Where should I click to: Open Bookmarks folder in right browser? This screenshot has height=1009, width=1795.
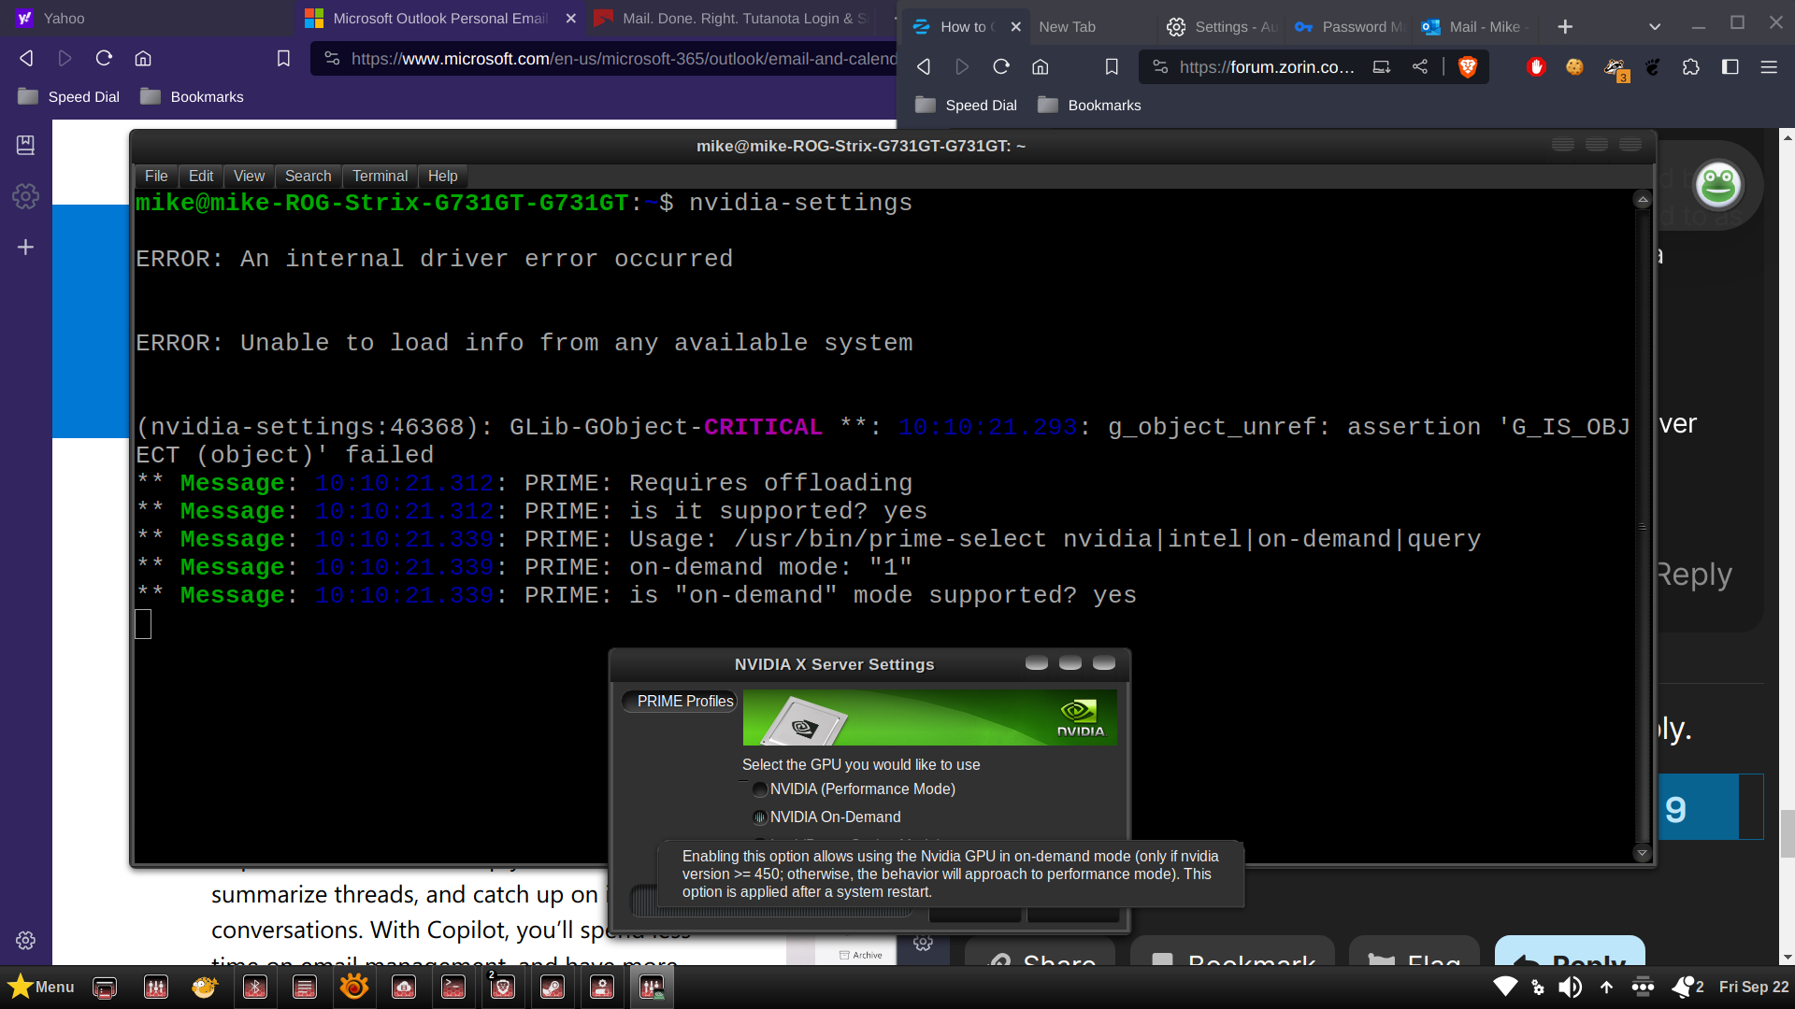1089,106
